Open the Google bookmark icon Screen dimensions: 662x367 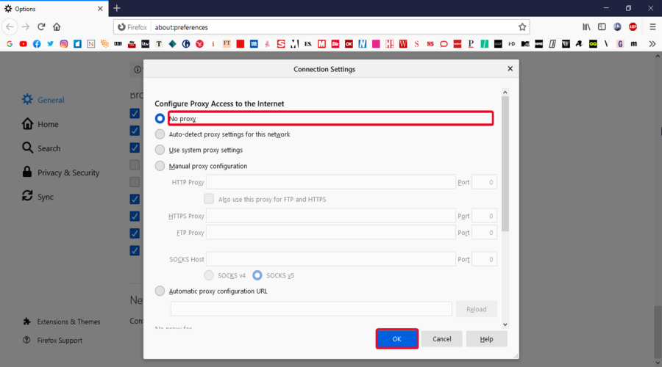coord(10,44)
